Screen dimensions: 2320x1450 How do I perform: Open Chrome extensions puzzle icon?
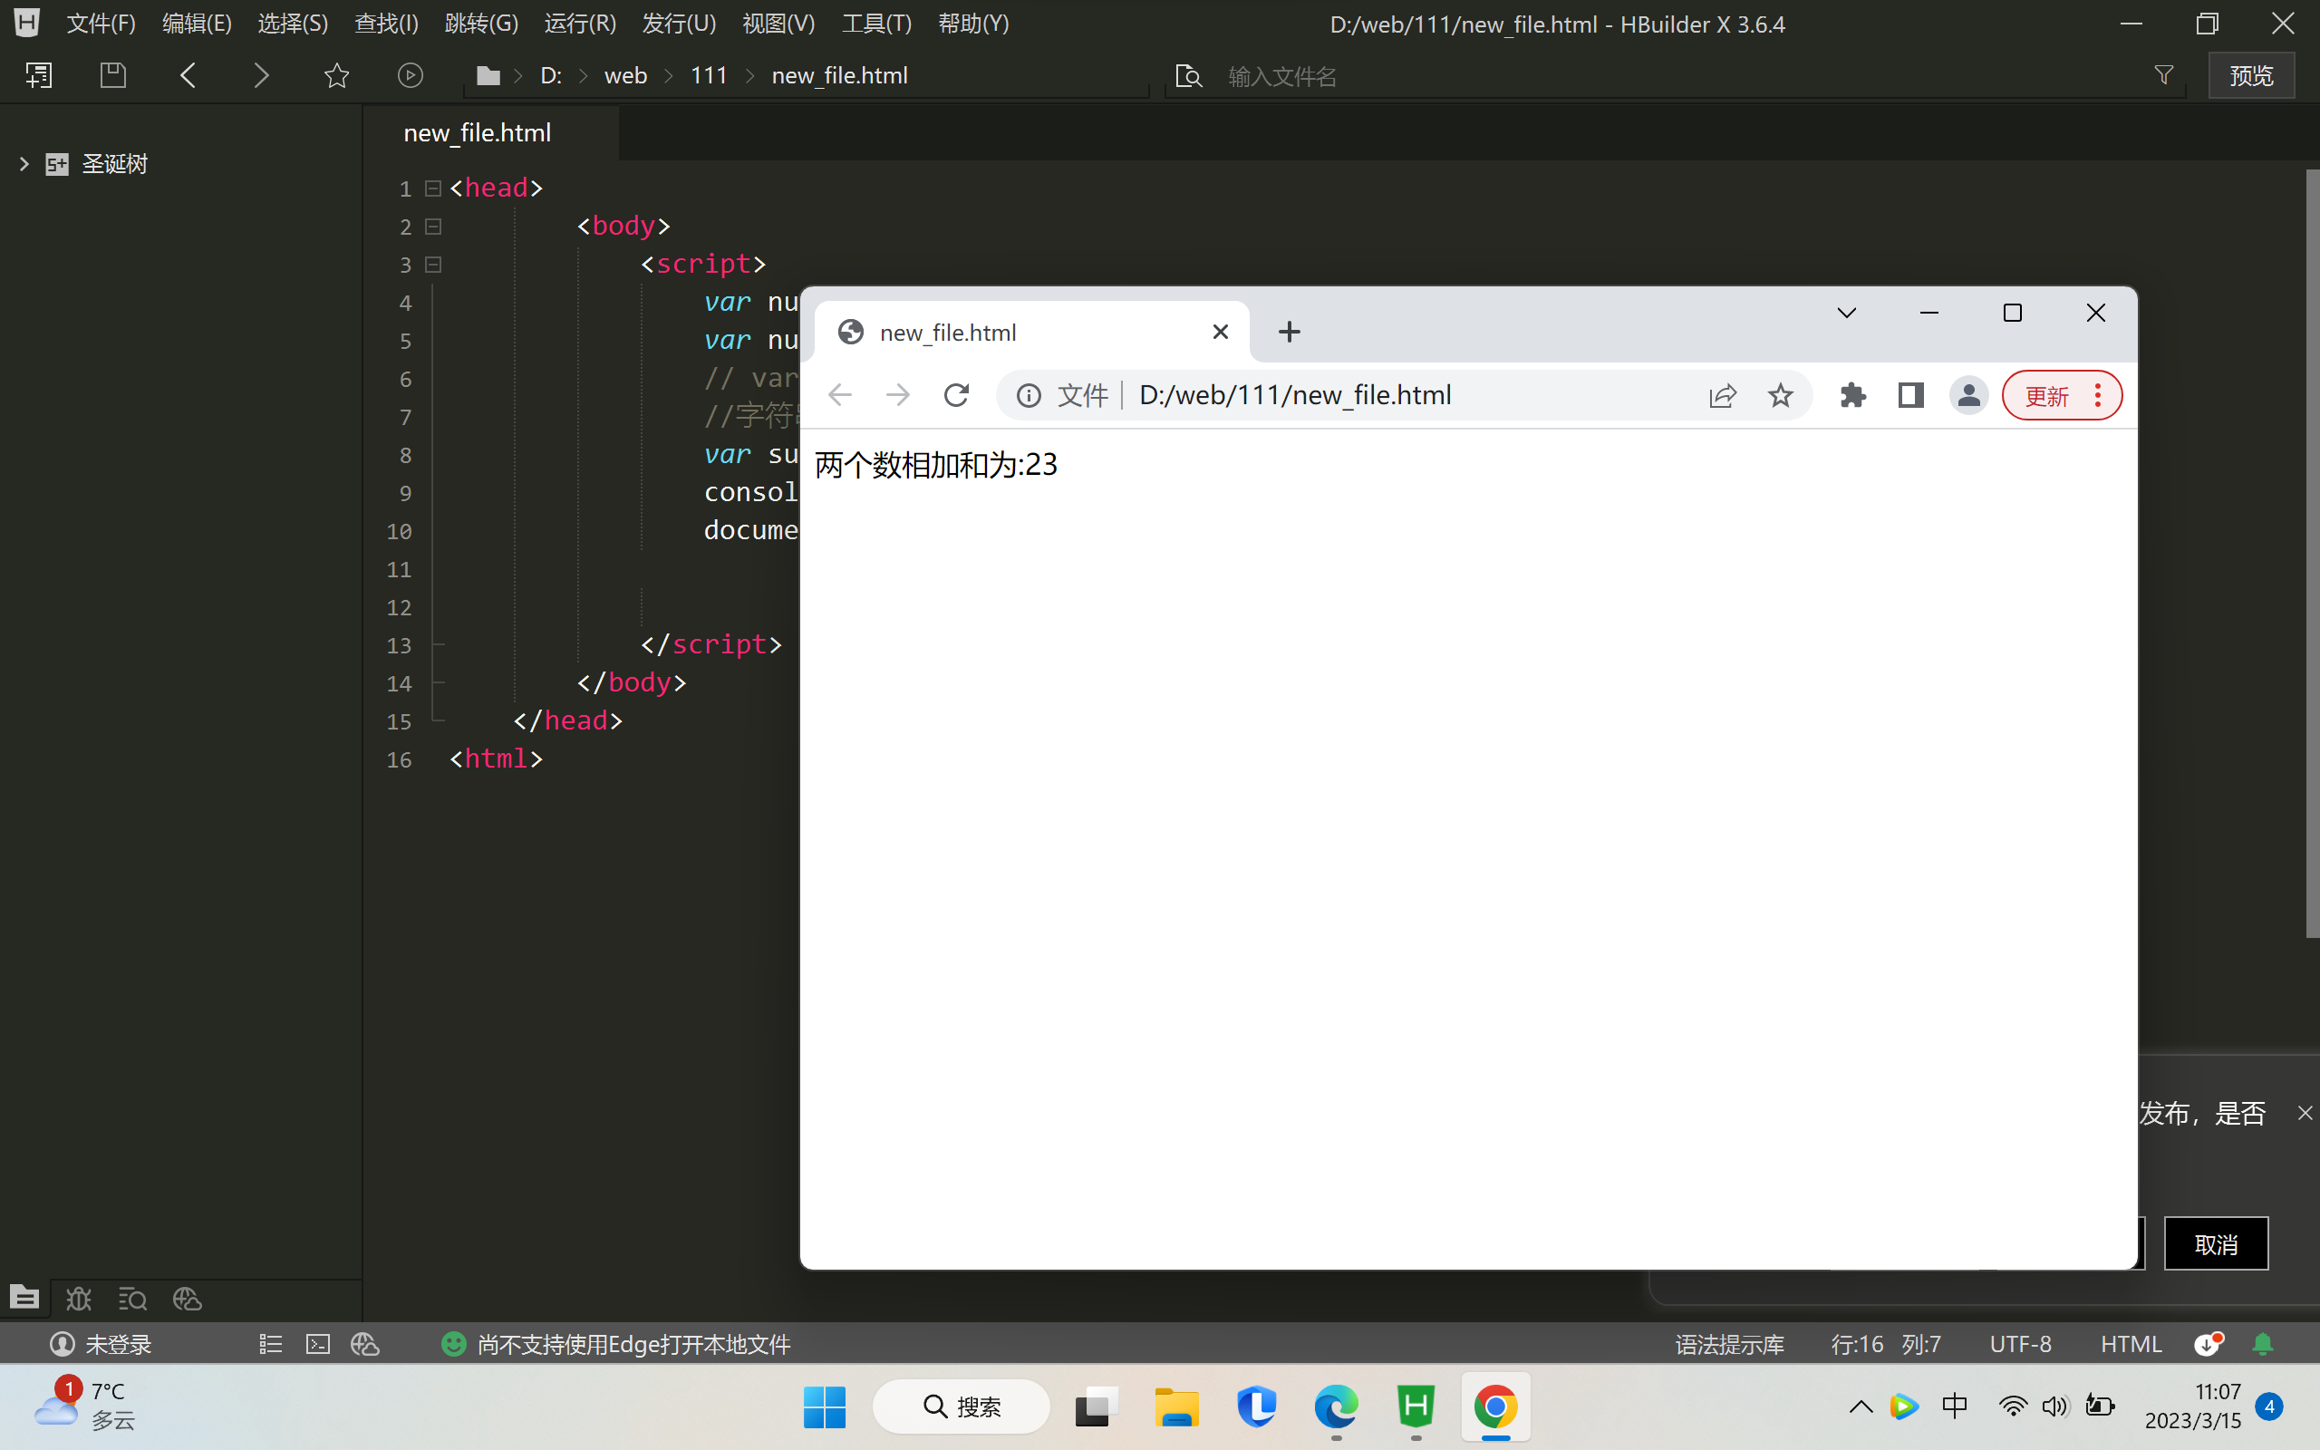1852,395
